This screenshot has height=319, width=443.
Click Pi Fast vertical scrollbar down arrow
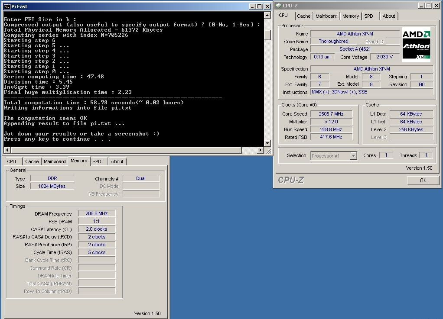[267, 143]
